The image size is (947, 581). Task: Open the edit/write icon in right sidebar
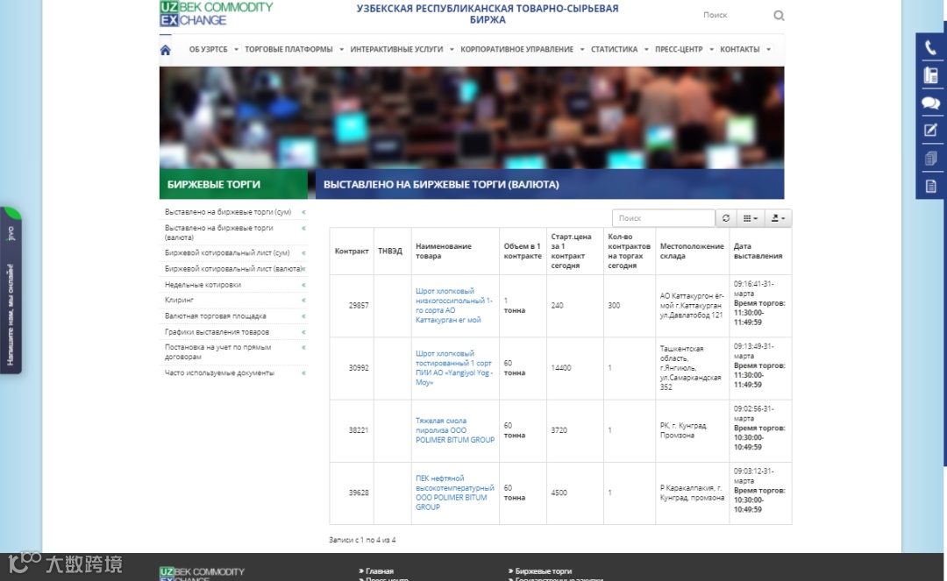pos(930,131)
